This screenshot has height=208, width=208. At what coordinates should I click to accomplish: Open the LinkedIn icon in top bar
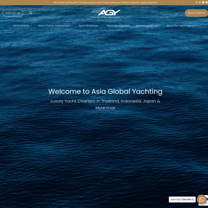pyautogui.click(x=203, y=2)
